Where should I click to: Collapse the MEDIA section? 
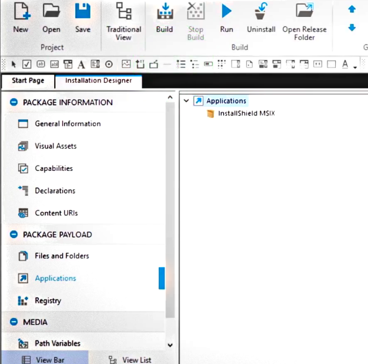(14, 322)
